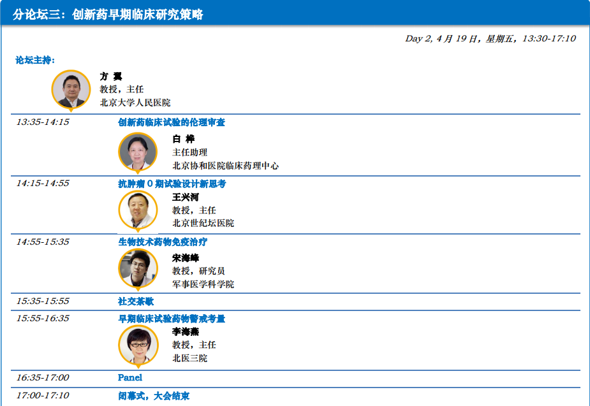Image resolution: width=590 pixels, height=406 pixels.
Task: Click the affiliation 北京协和医院临床药理中心
Action: [225, 166]
